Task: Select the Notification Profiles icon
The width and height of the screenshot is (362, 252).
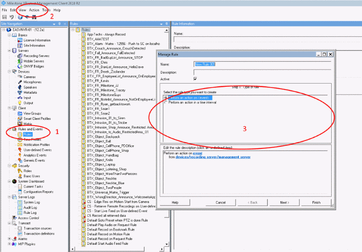Action: [x=20, y=145]
